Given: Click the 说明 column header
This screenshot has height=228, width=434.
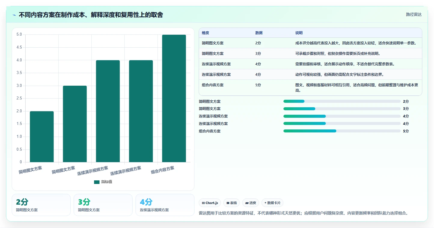Looking at the screenshot, I should 299,33.
